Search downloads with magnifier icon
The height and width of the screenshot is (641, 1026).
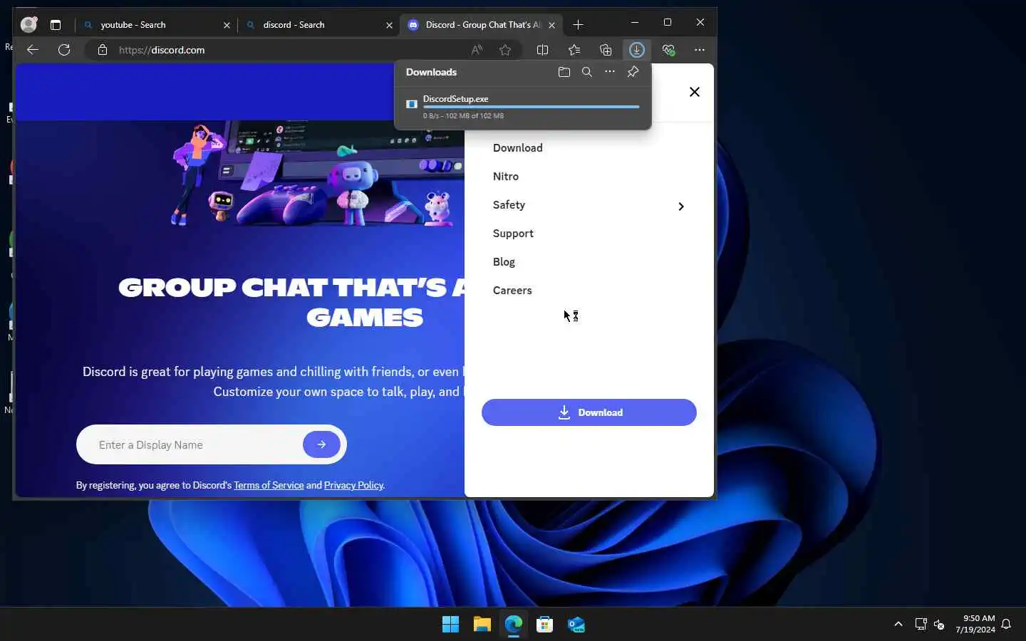pos(587,72)
